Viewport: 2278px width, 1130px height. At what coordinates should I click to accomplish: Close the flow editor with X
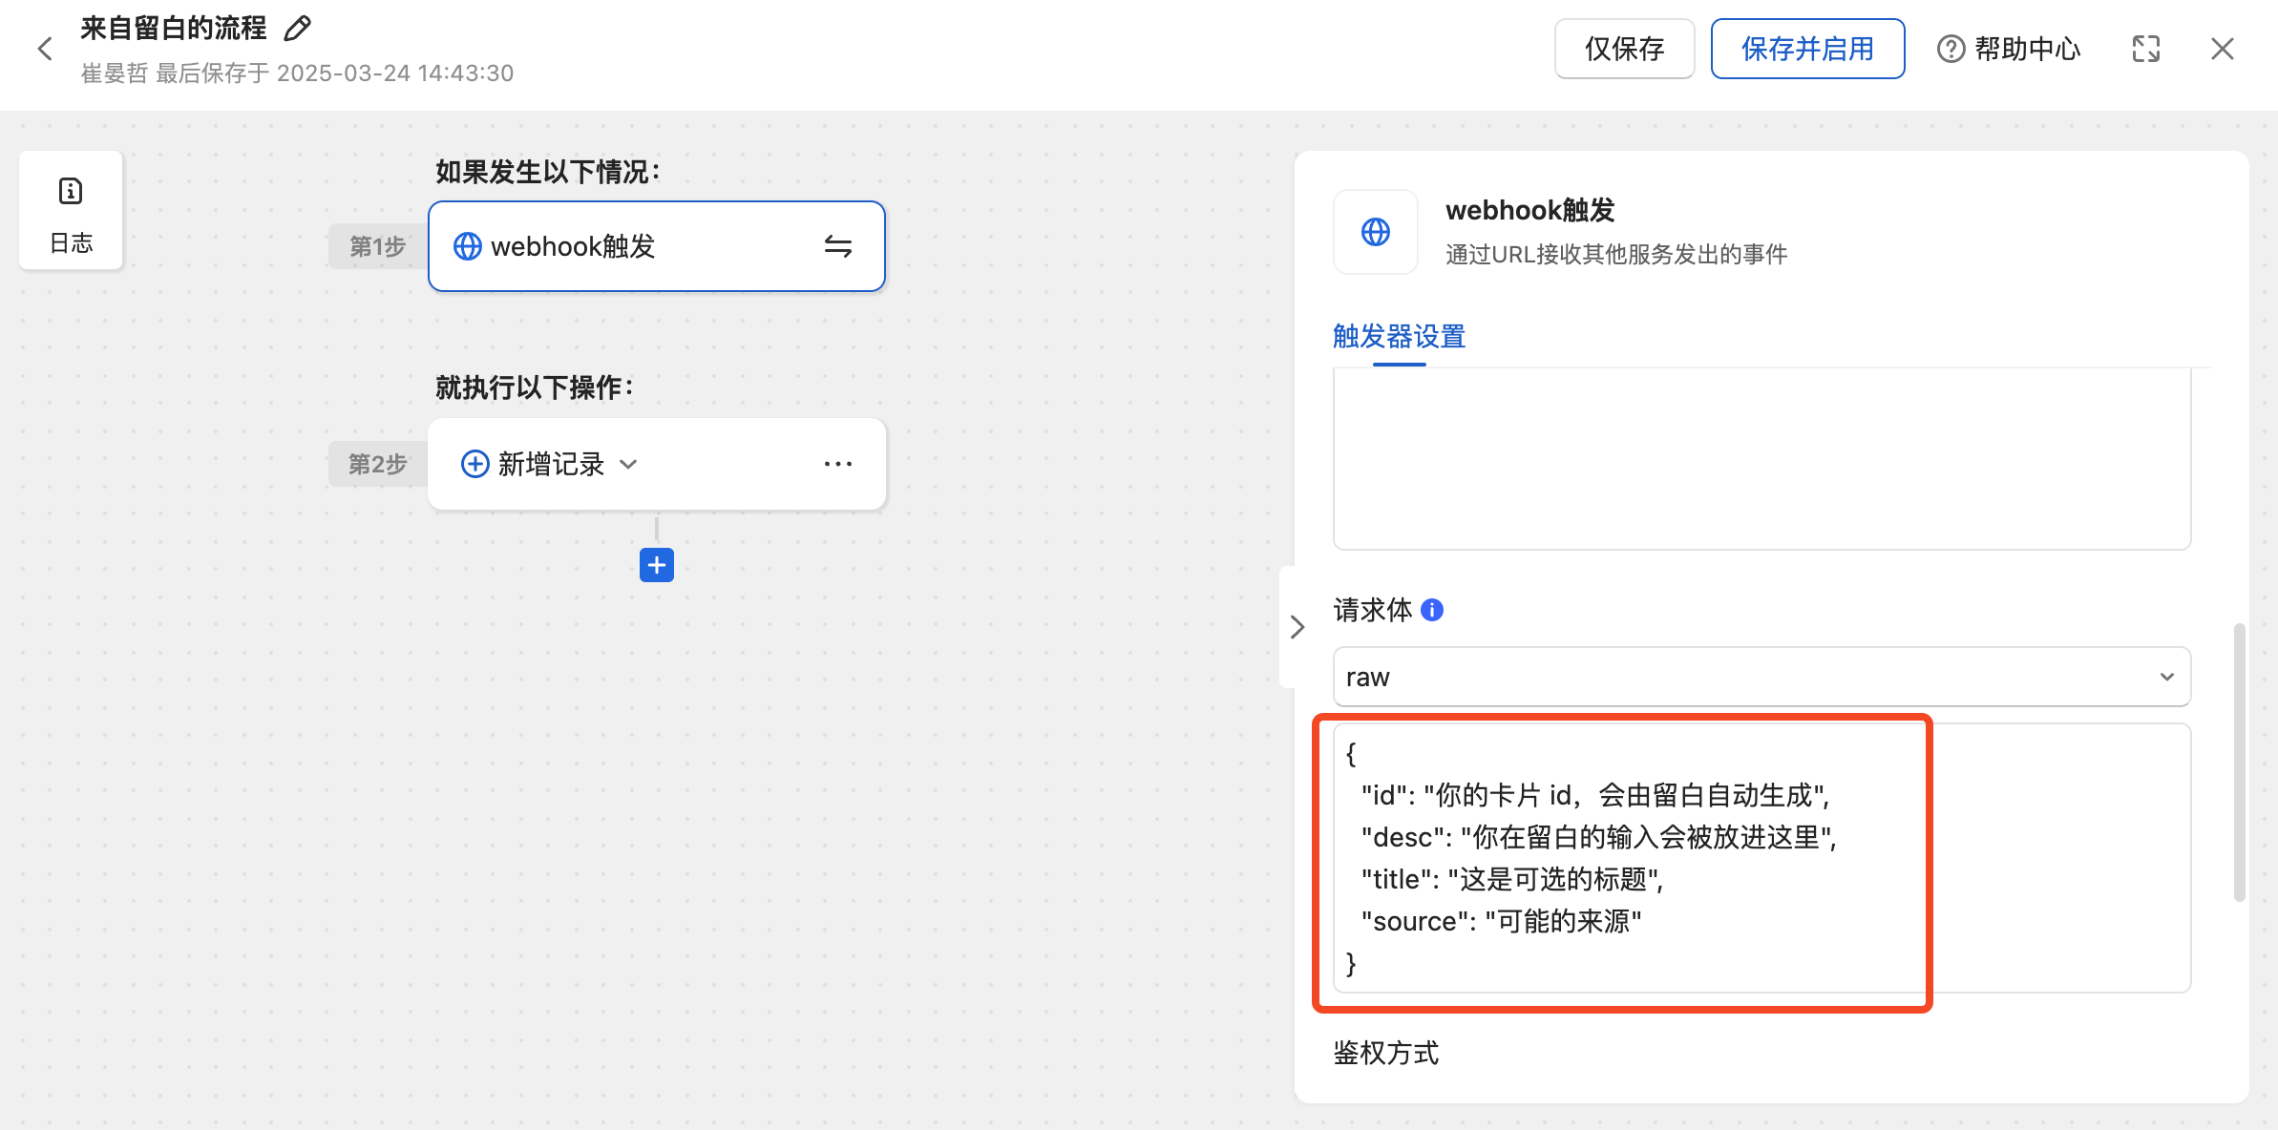click(x=2223, y=49)
